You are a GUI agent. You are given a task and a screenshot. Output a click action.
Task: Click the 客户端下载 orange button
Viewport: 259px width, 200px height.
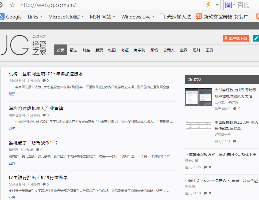point(236,38)
